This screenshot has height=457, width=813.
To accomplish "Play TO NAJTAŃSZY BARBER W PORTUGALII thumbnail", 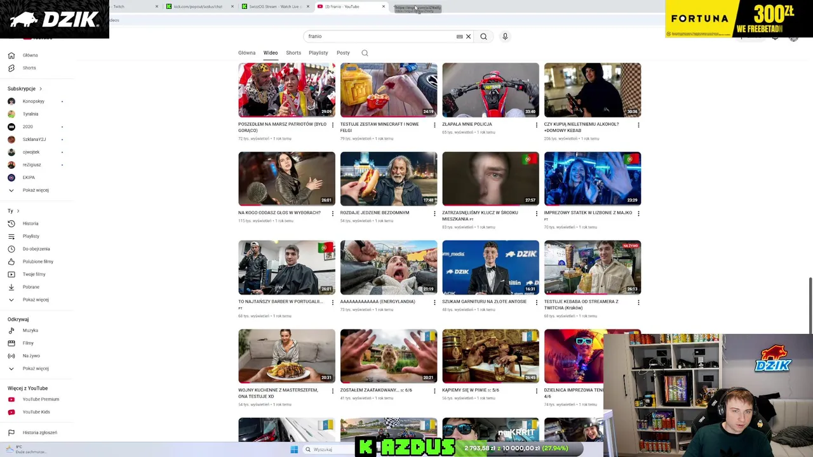I will (x=286, y=267).
